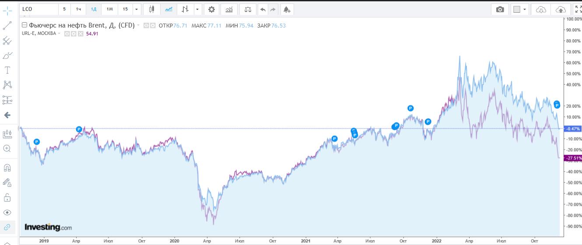The image size is (582, 245).
Task: Open the layout selector dropdown
Action: (x=520, y=9)
